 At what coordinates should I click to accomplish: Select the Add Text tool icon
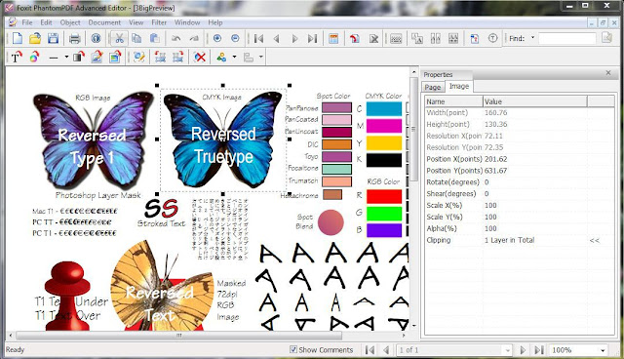point(16,58)
